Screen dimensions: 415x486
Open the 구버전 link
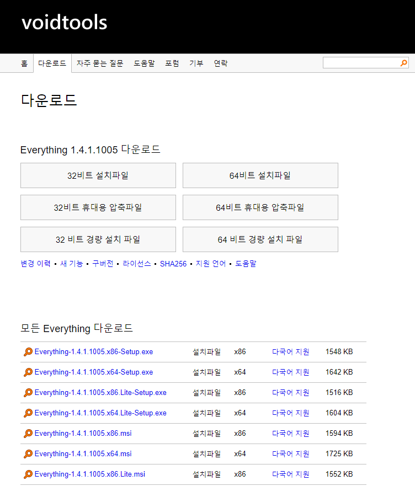(x=103, y=264)
